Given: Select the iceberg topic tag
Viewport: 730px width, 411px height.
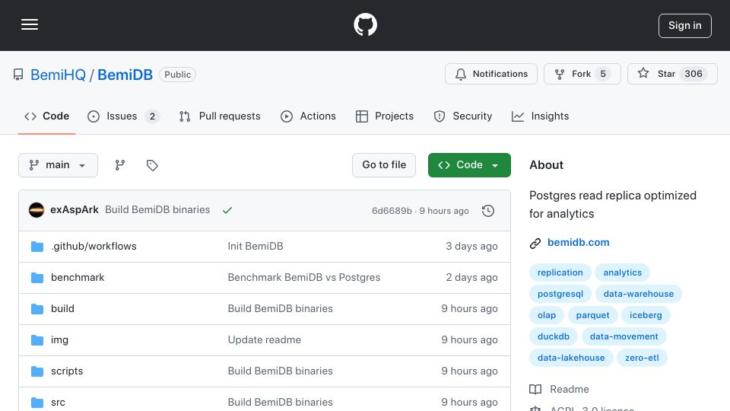Looking at the screenshot, I should 646,315.
